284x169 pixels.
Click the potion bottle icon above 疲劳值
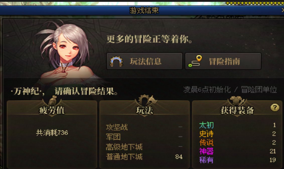point(53,101)
